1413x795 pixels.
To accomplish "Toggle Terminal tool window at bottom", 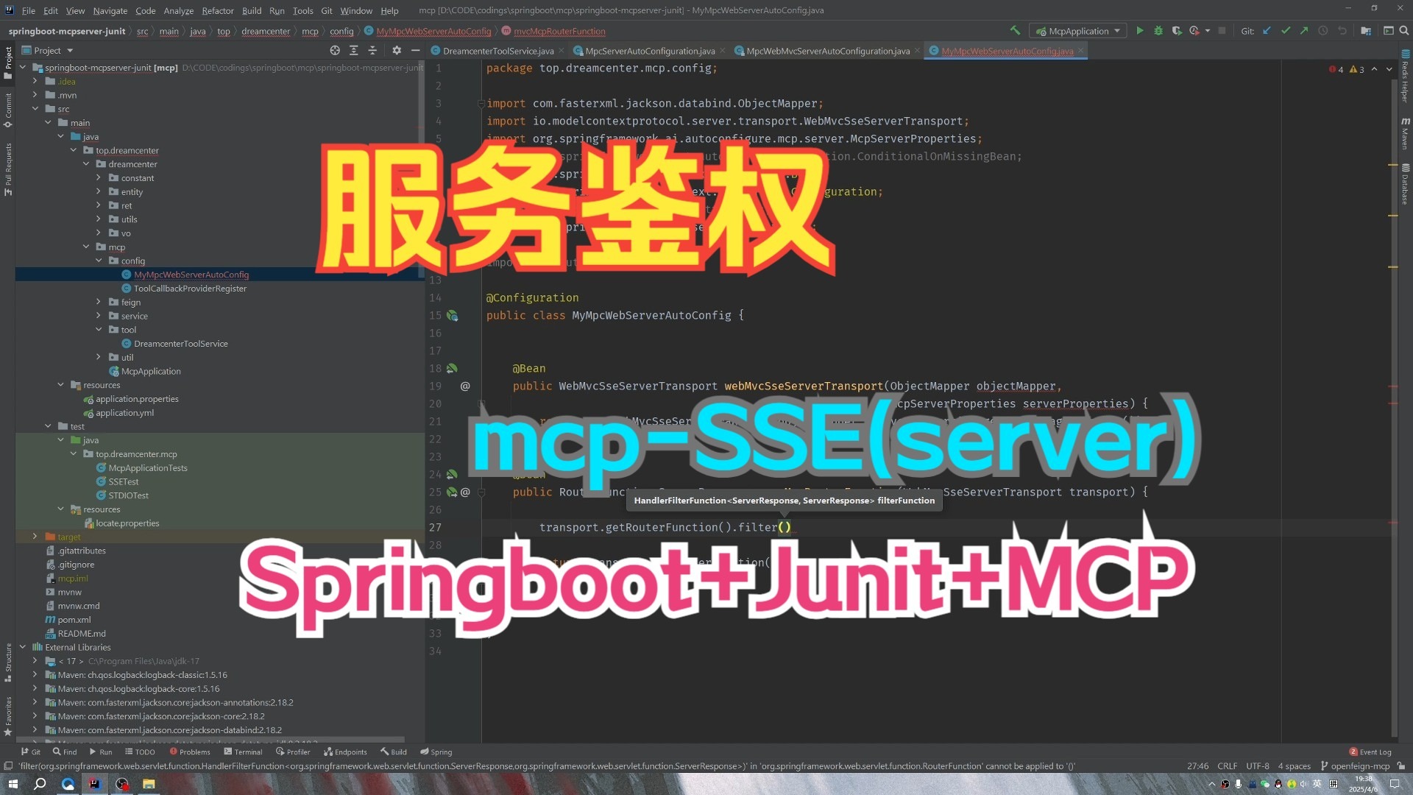I will (243, 752).
